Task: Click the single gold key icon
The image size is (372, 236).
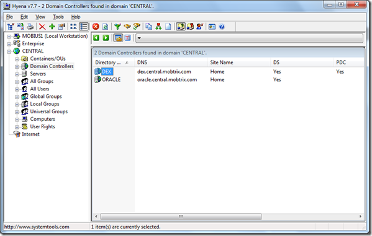Action: (x=127, y=27)
